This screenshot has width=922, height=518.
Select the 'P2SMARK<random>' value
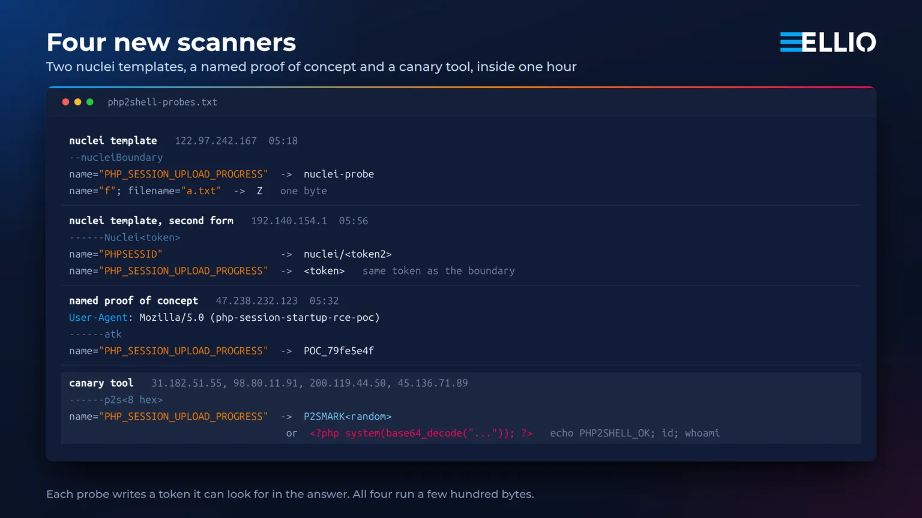pyautogui.click(x=348, y=417)
